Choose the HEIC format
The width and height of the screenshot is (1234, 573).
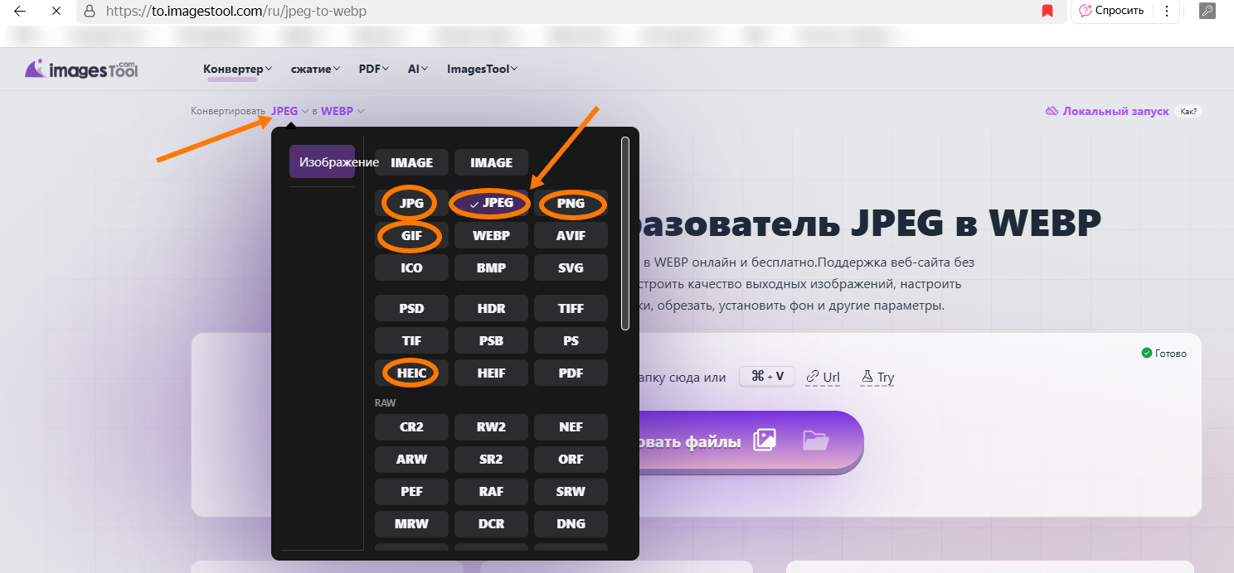pos(411,373)
